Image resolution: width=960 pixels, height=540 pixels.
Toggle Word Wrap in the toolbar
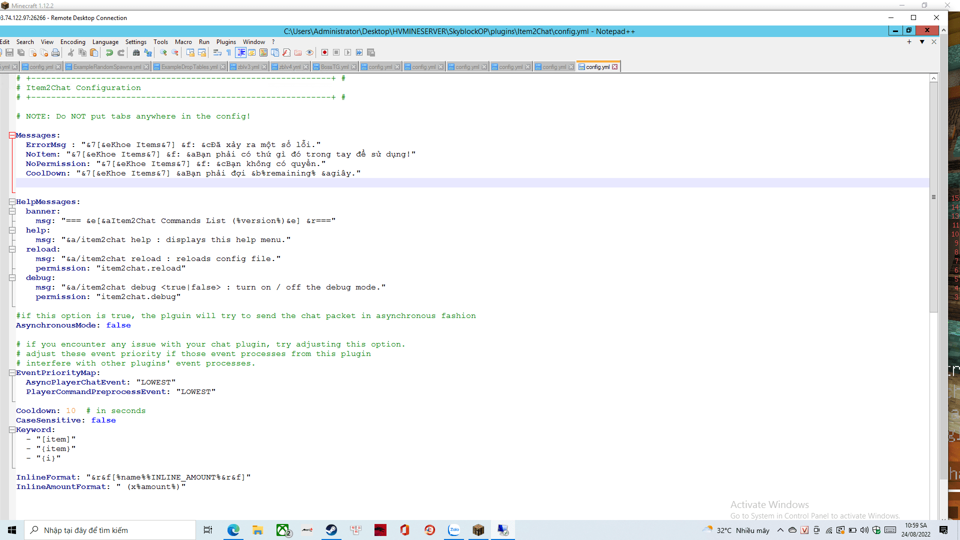(217, 52)
